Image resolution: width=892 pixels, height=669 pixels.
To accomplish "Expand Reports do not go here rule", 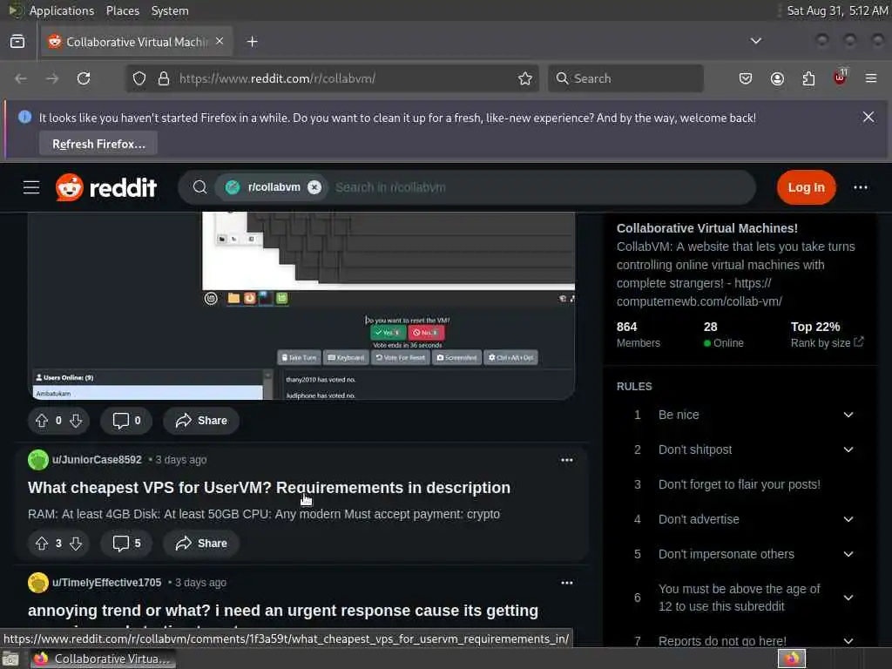I will click(x=848, y=640).
